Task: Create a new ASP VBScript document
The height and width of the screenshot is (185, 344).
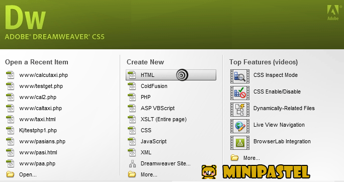Action: click(x=158, y=108)
